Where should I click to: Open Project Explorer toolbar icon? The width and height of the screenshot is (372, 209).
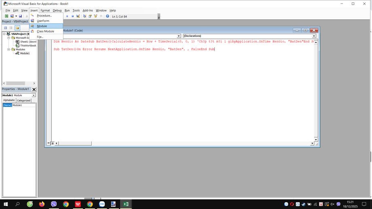tap(85, 16)
